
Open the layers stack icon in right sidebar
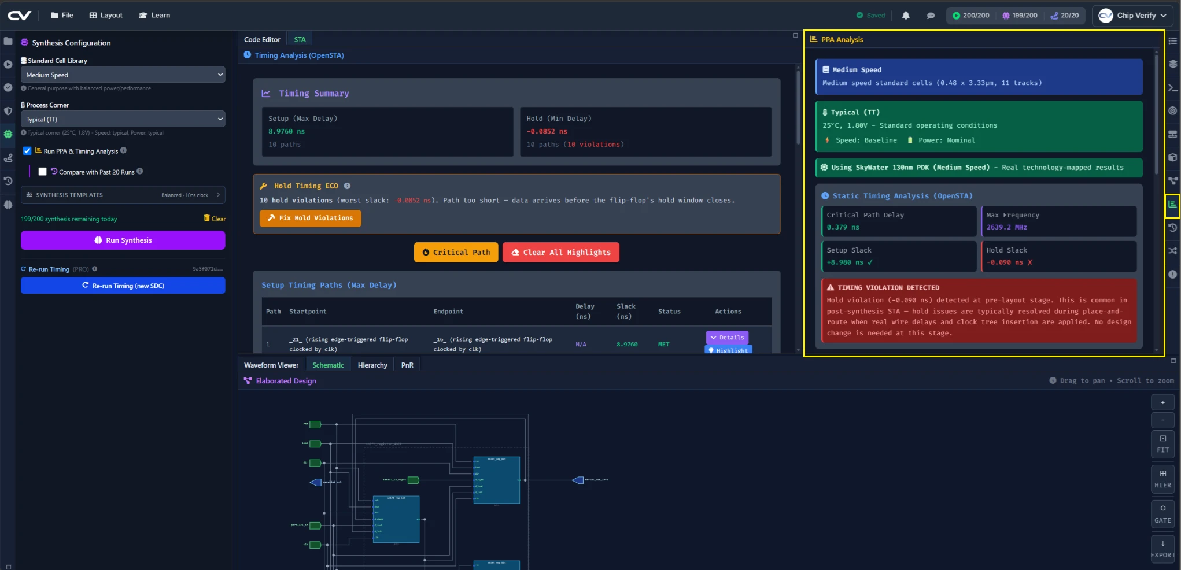coord(1172,64)
